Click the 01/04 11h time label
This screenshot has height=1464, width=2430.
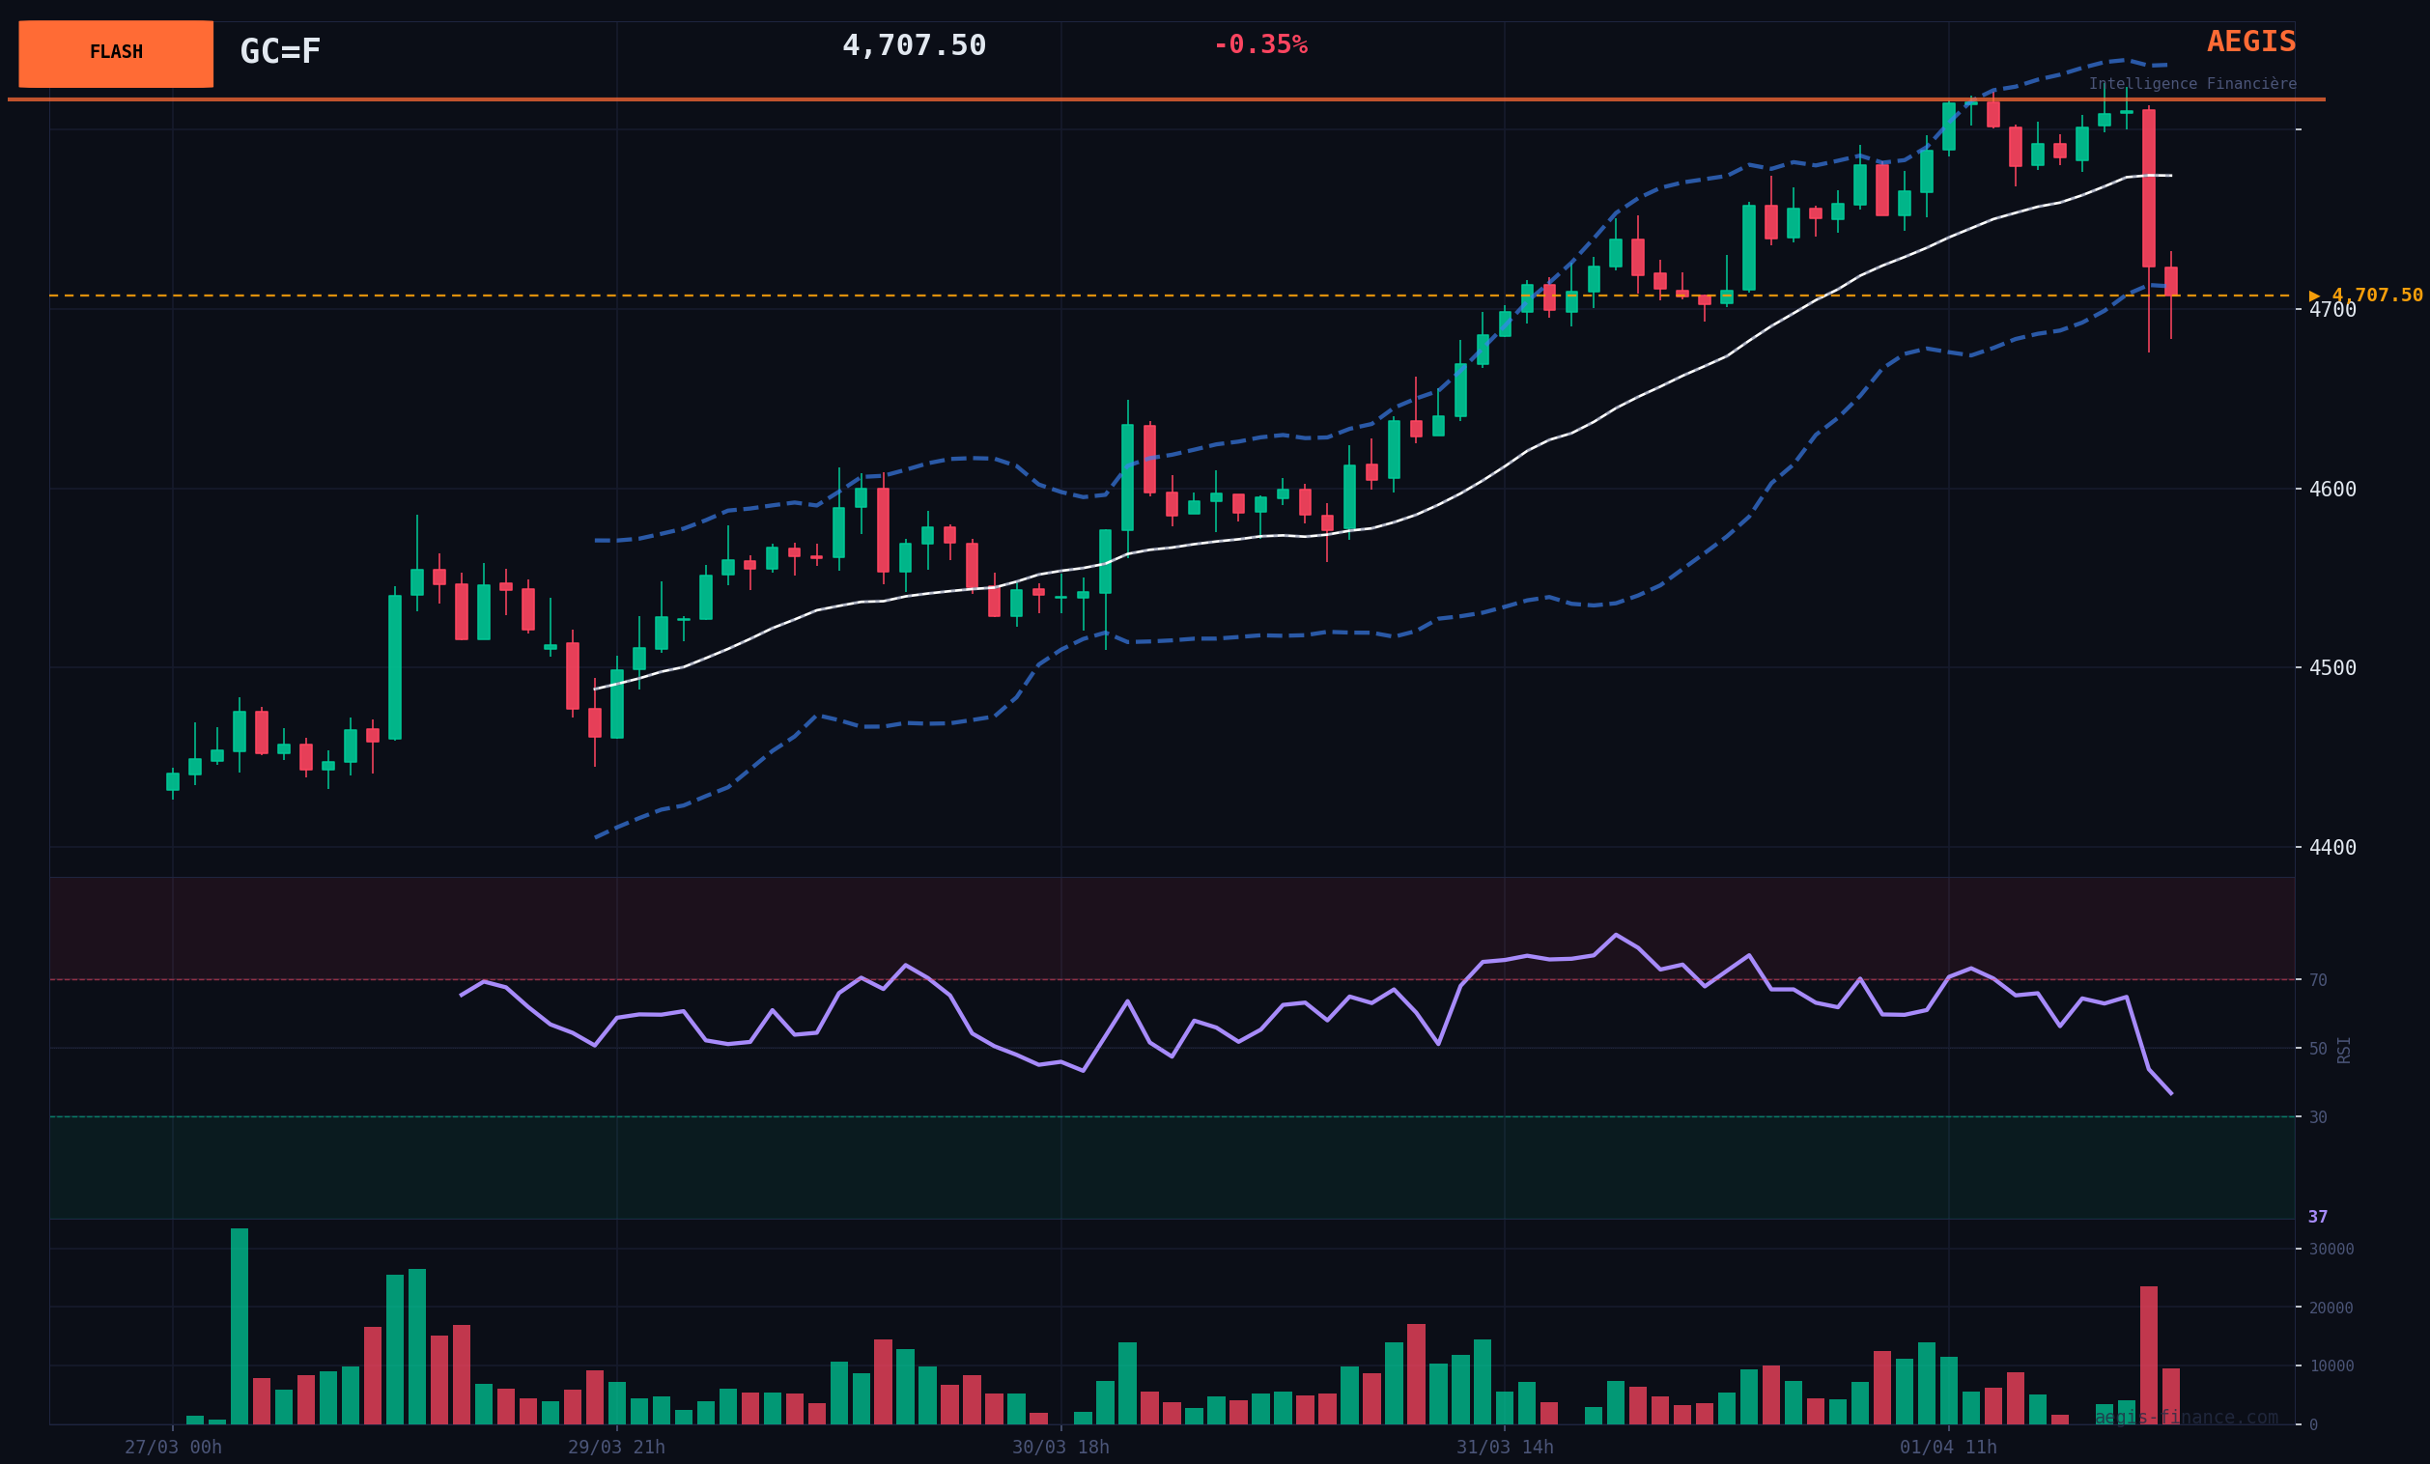(x=1948, y=1448)
